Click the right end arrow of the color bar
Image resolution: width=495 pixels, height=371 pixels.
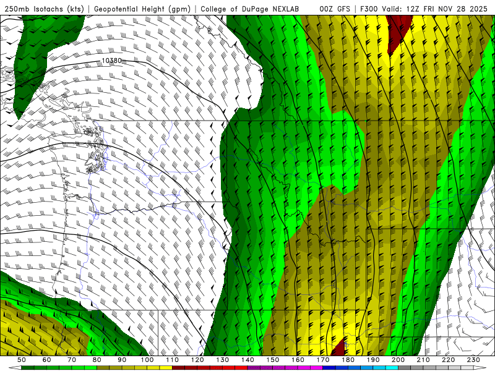tap(480, 368)
